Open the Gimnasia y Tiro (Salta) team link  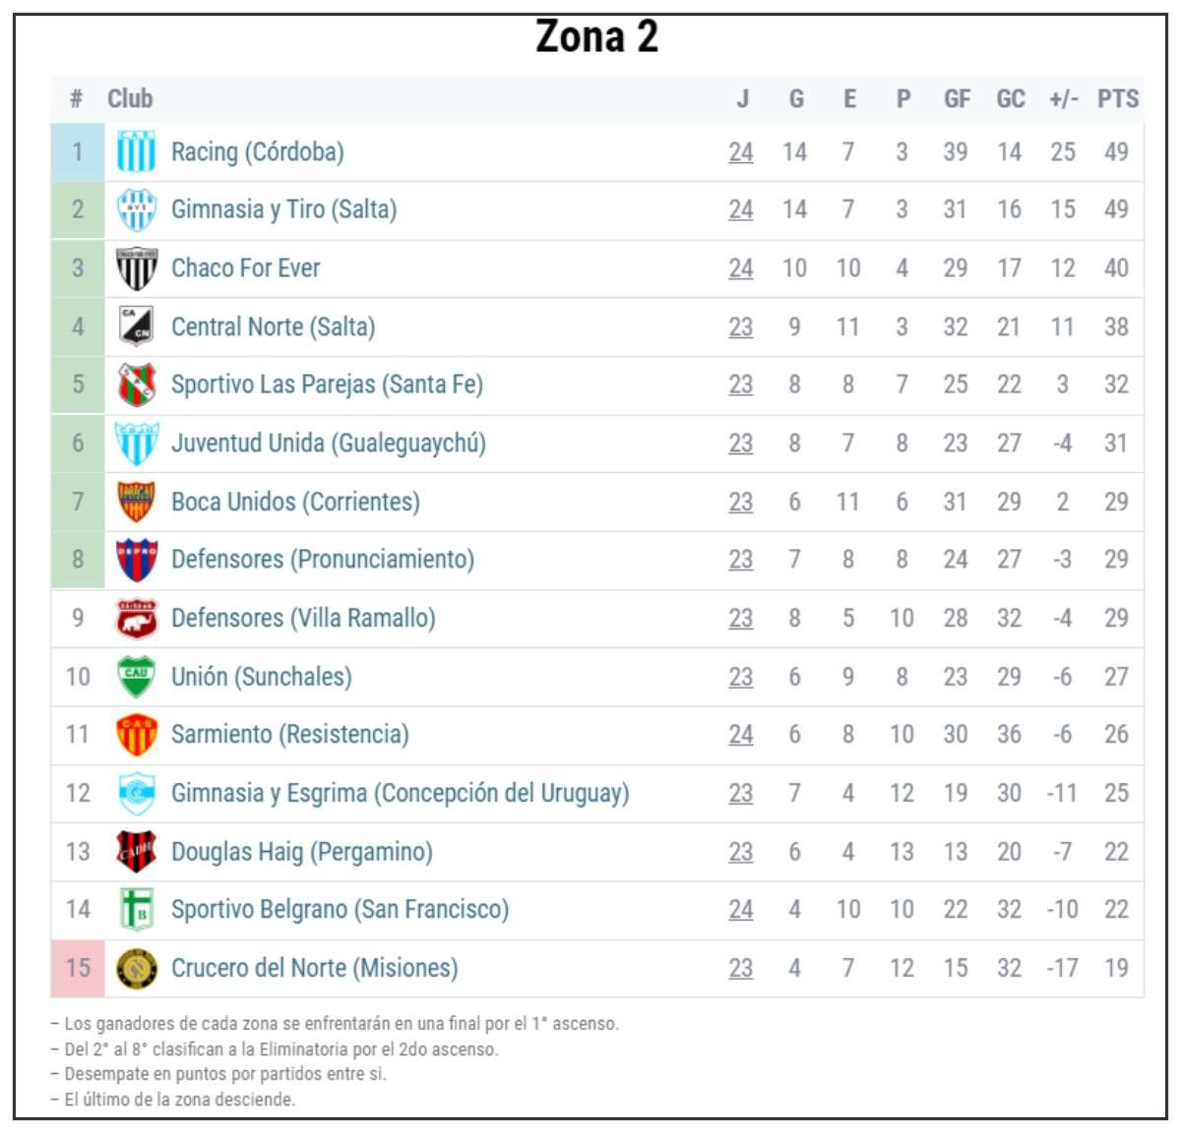tap(283, 209)
